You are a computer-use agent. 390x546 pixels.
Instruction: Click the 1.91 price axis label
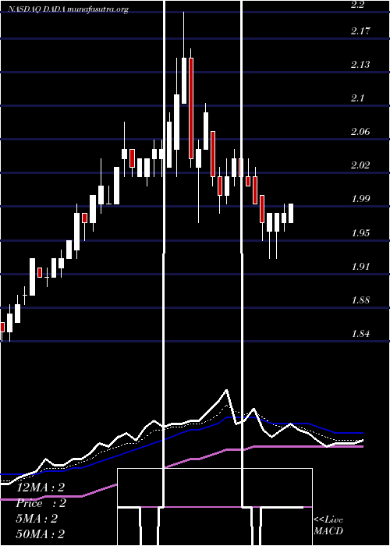(x=360, y=267)
